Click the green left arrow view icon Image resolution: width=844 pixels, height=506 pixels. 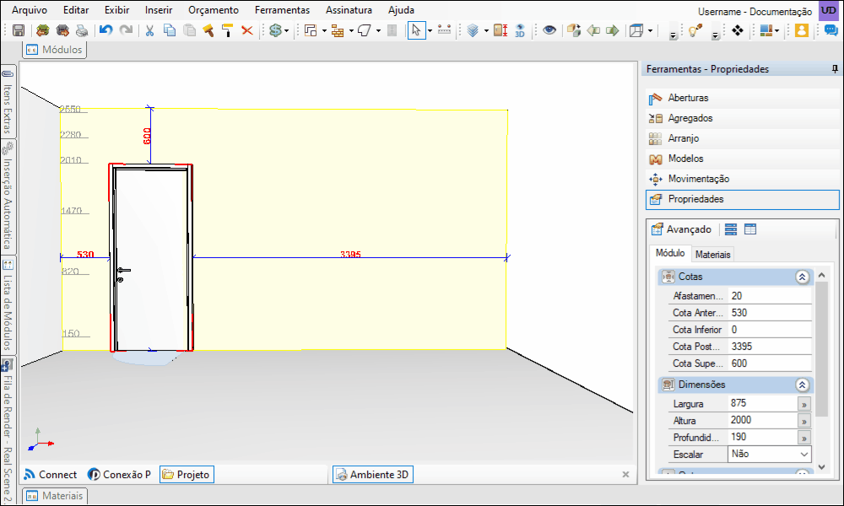pos(593,30)
